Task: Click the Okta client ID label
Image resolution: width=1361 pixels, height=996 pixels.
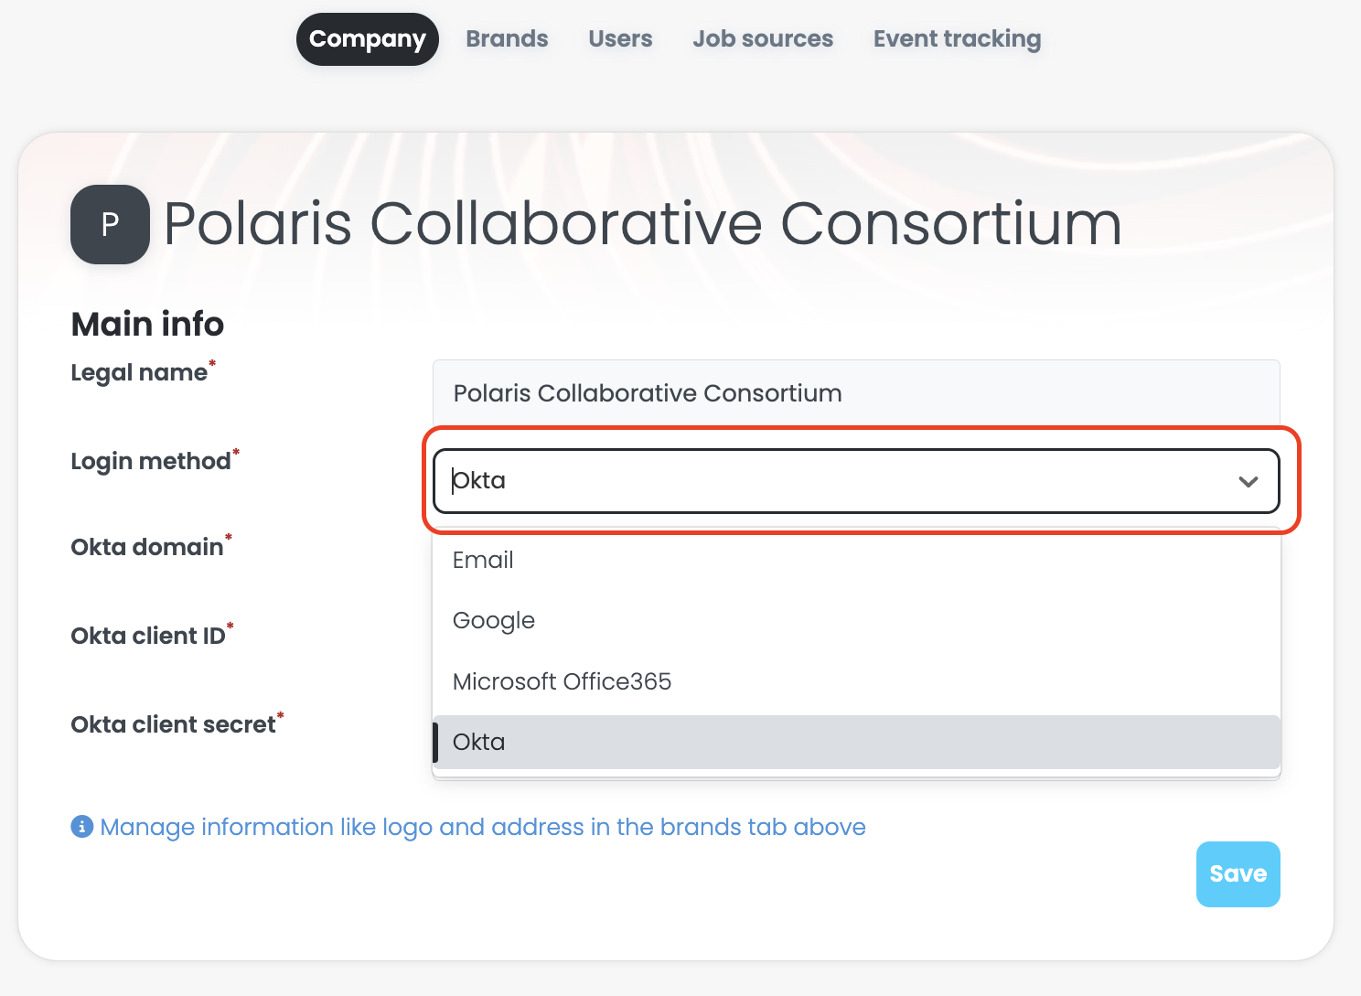Action: [148, 636]
